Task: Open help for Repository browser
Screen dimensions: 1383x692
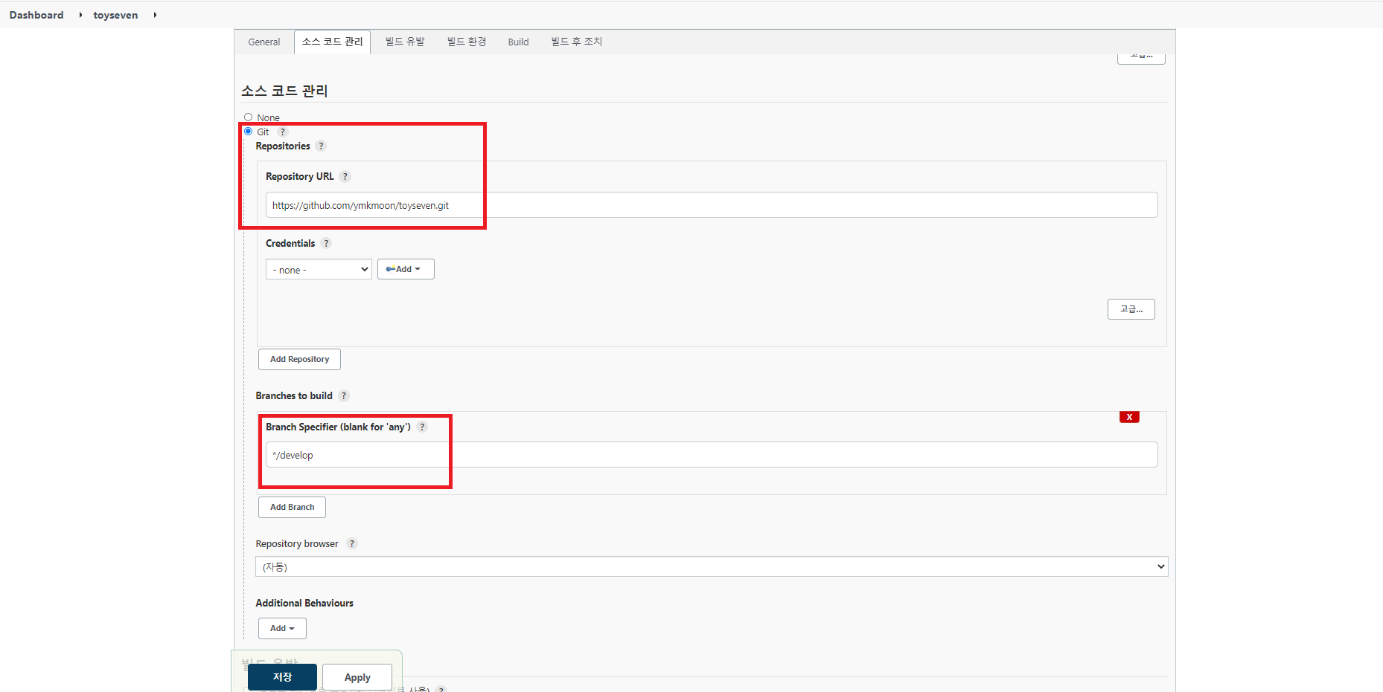Action: [352, 543]
